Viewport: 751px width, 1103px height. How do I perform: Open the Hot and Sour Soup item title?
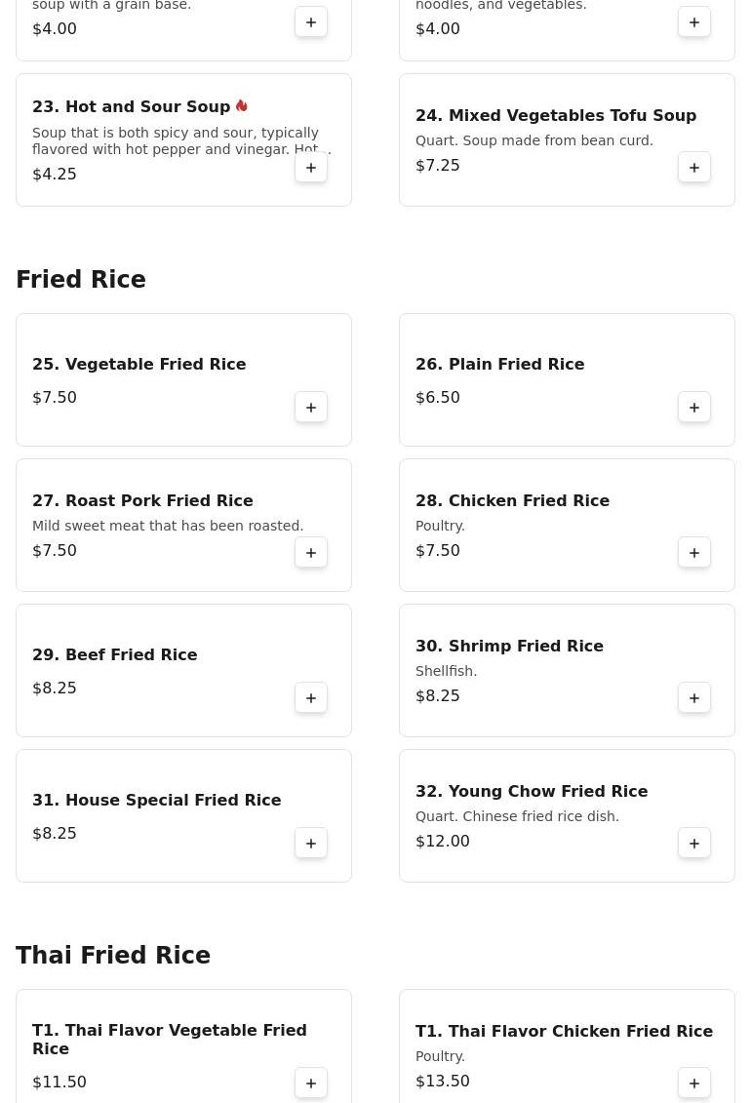tap(131, 106)
